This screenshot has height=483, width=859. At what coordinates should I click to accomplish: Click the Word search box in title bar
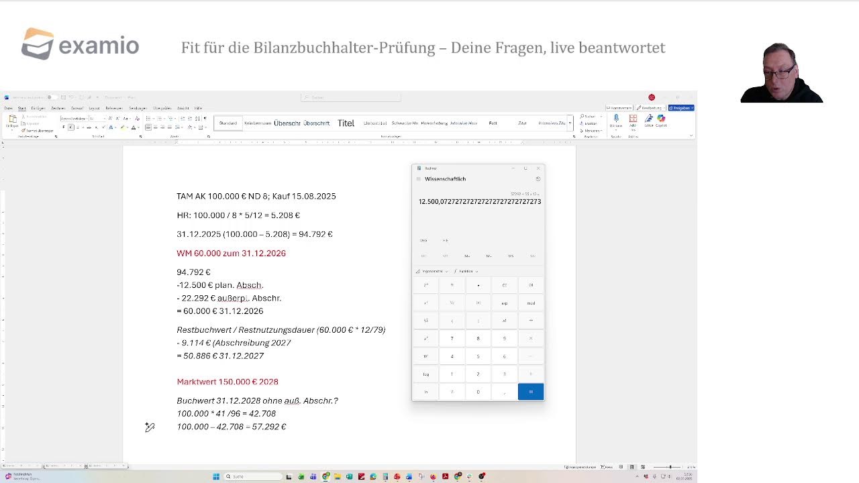[351, 97]
